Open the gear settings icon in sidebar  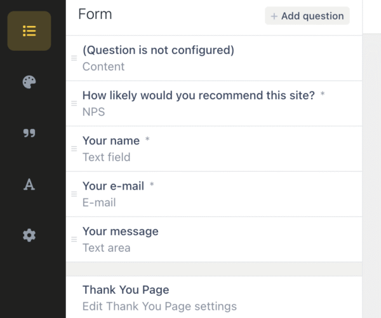click(x=29, y=235)
